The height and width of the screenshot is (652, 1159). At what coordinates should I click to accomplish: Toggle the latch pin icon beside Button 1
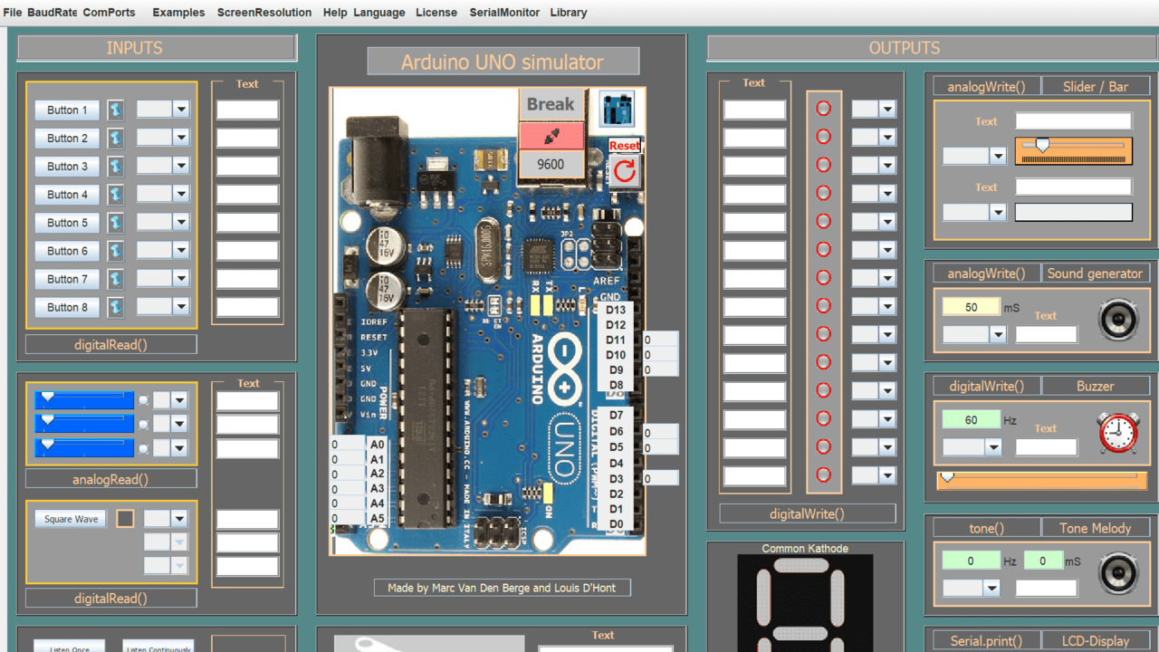click(x=115, y=110)
